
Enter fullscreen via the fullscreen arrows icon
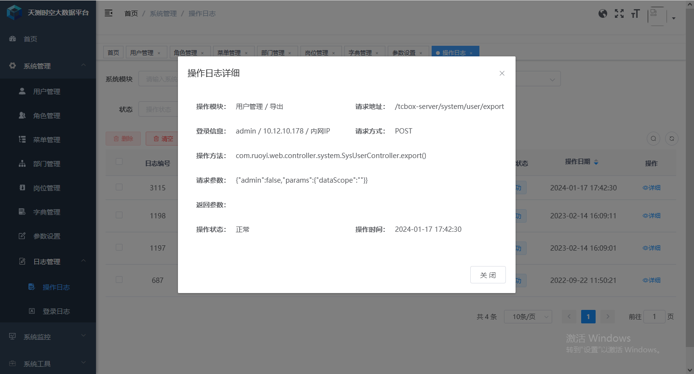click(619, 13)
